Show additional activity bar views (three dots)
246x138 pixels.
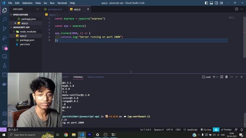point(4,93)
